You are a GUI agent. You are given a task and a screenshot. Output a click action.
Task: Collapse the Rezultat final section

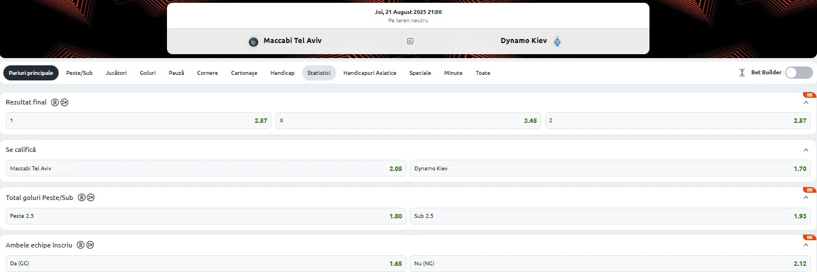pos(806,102)
